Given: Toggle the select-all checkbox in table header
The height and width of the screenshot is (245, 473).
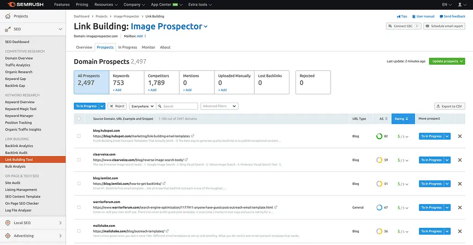Looking at the screenshot, I should coord(79,119).
